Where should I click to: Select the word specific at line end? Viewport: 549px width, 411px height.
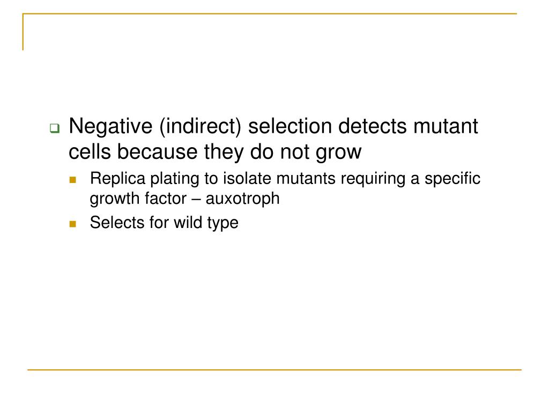(x=452, y=179)
